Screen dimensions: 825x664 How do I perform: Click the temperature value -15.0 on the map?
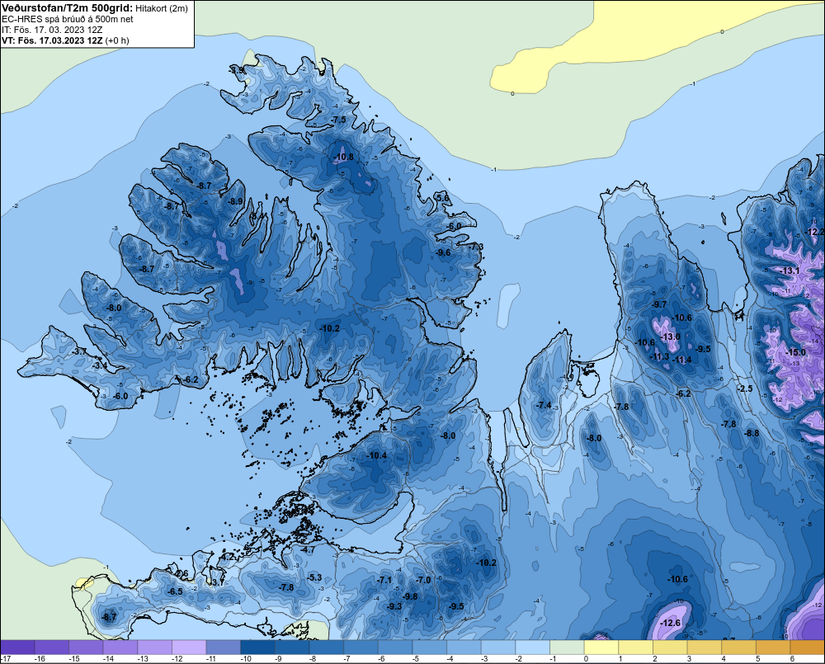click(x=795, y=352)
